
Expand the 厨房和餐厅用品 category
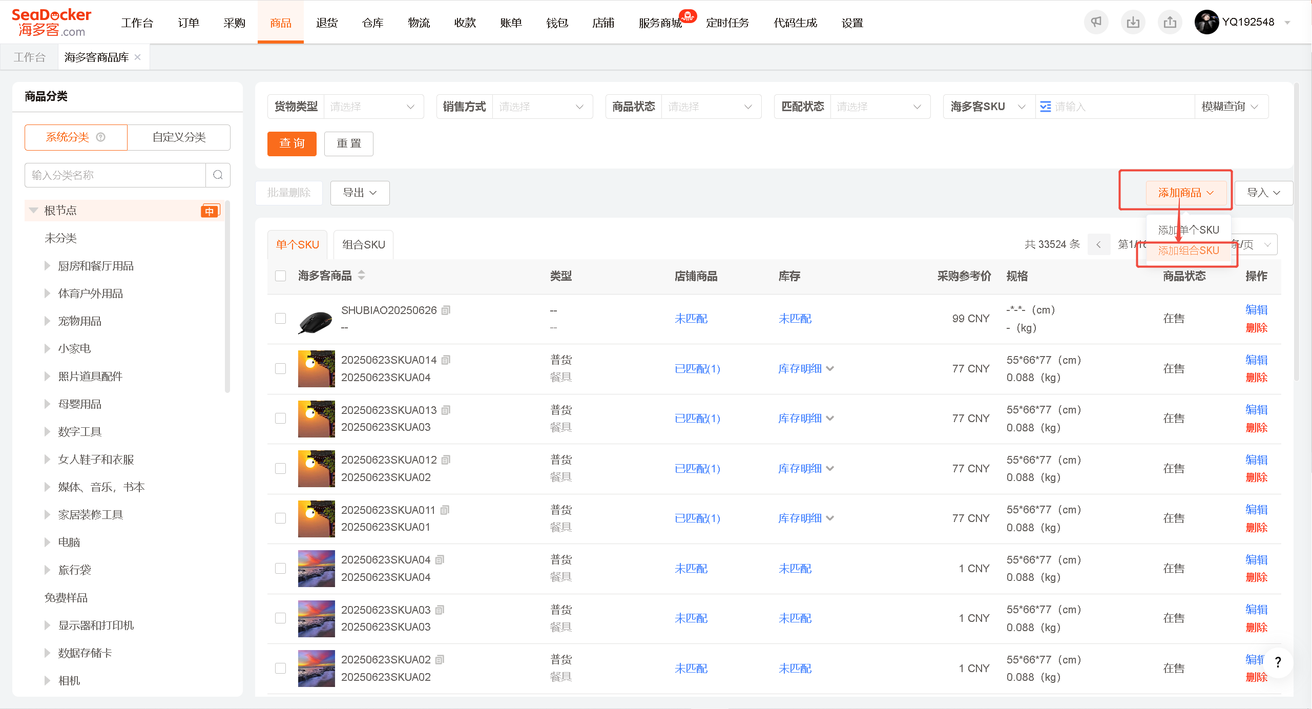47,266
